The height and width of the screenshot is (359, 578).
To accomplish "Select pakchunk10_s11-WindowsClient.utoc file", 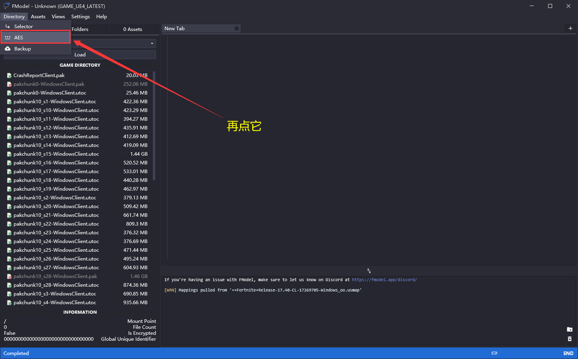I will (x=78, y=119).
